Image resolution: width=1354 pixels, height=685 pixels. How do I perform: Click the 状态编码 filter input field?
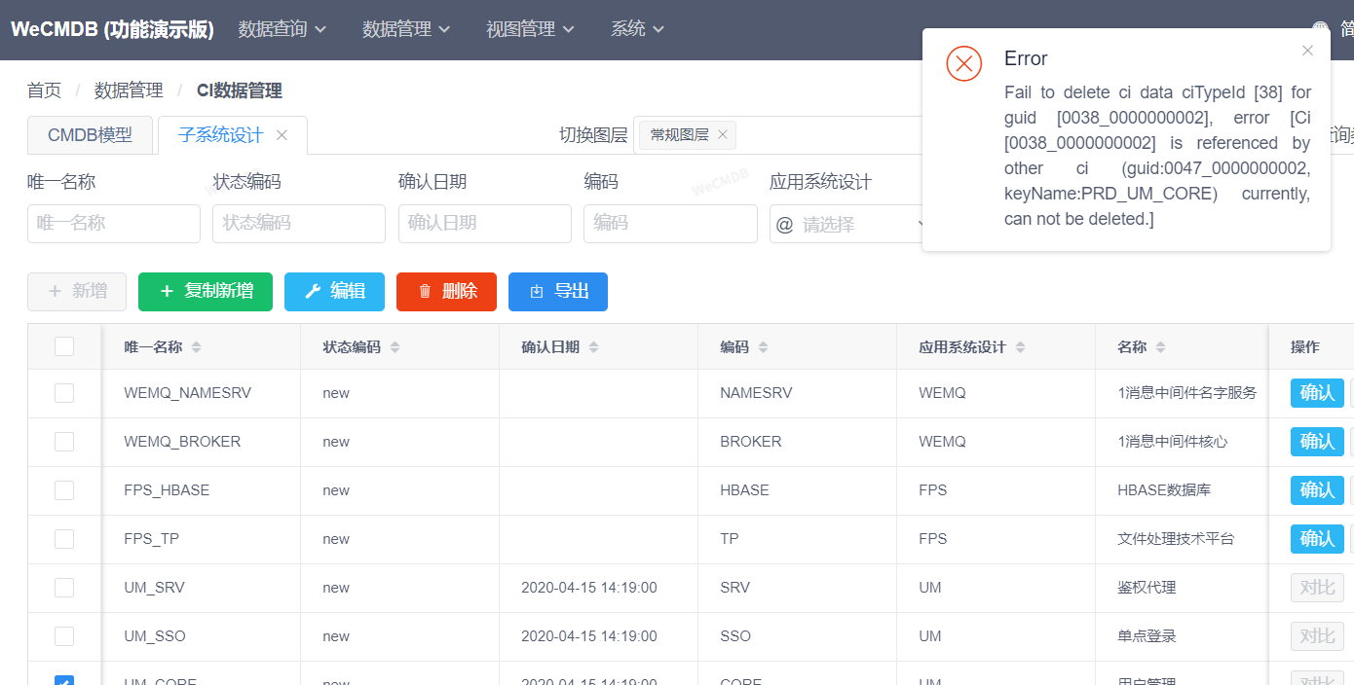coord(299,224)
